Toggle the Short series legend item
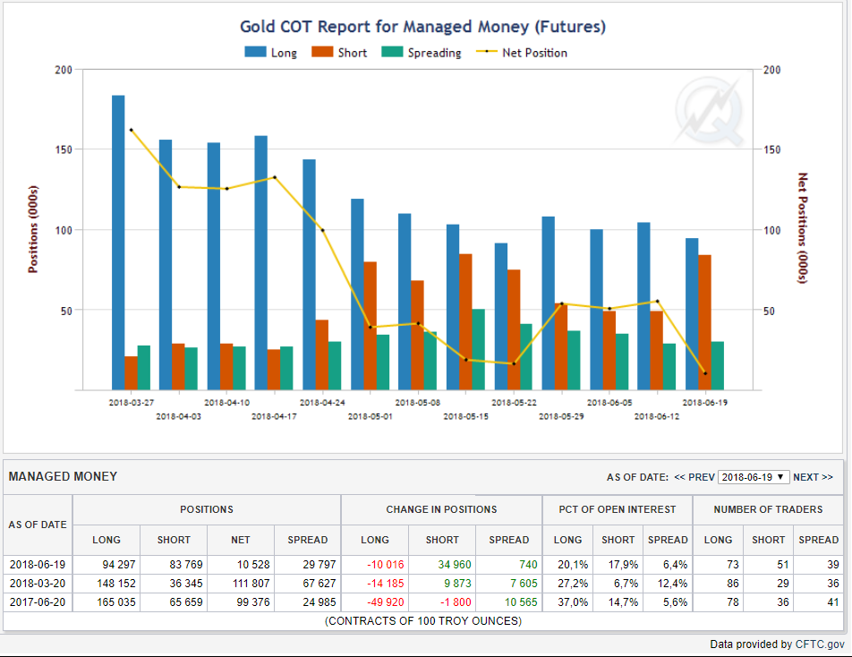The height and width of the screenshot is (657, 852). point(339,53)
